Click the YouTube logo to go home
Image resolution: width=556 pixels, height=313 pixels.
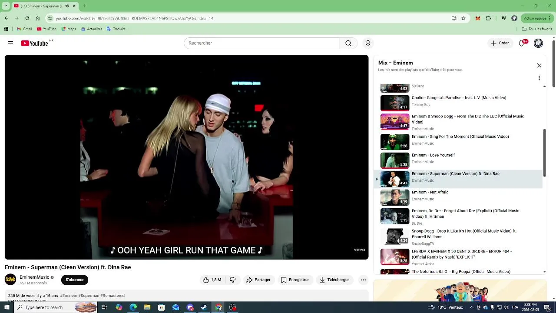[x=34, y=43]
